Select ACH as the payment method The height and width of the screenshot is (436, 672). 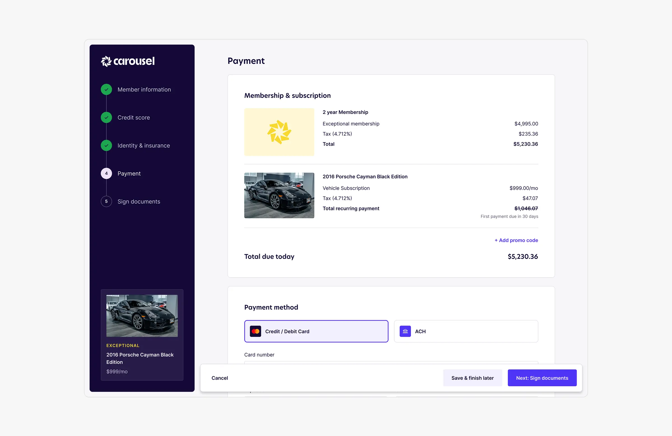tap(466, 331)
